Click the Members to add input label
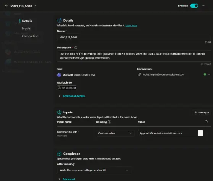The height and width of the screenshot is (181, 213). [67, 132]
